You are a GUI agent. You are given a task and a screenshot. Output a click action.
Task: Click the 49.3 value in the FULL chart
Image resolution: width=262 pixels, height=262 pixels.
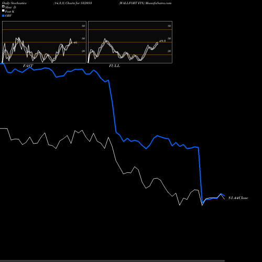162,41
